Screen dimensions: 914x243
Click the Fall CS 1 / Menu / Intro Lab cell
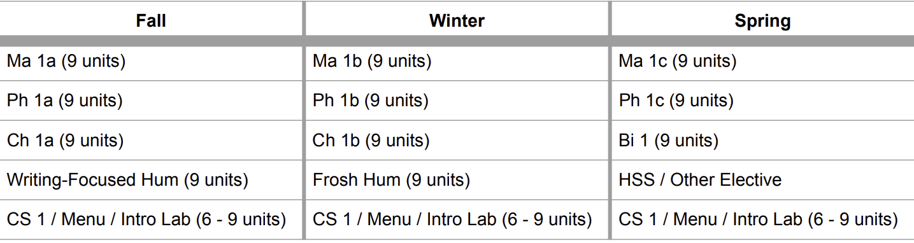(151, 219)
